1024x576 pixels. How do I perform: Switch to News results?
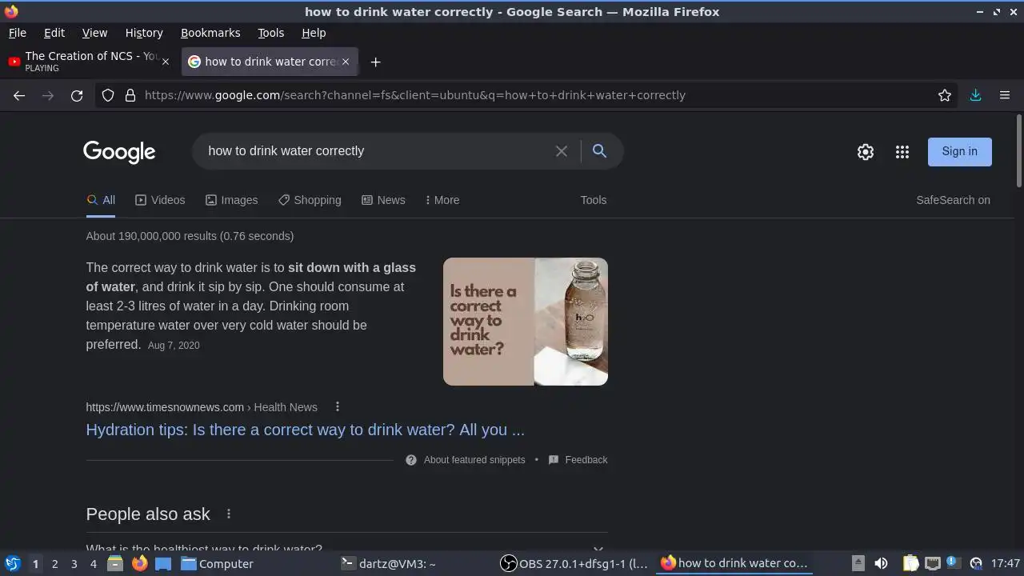click(x=383, y=200)
